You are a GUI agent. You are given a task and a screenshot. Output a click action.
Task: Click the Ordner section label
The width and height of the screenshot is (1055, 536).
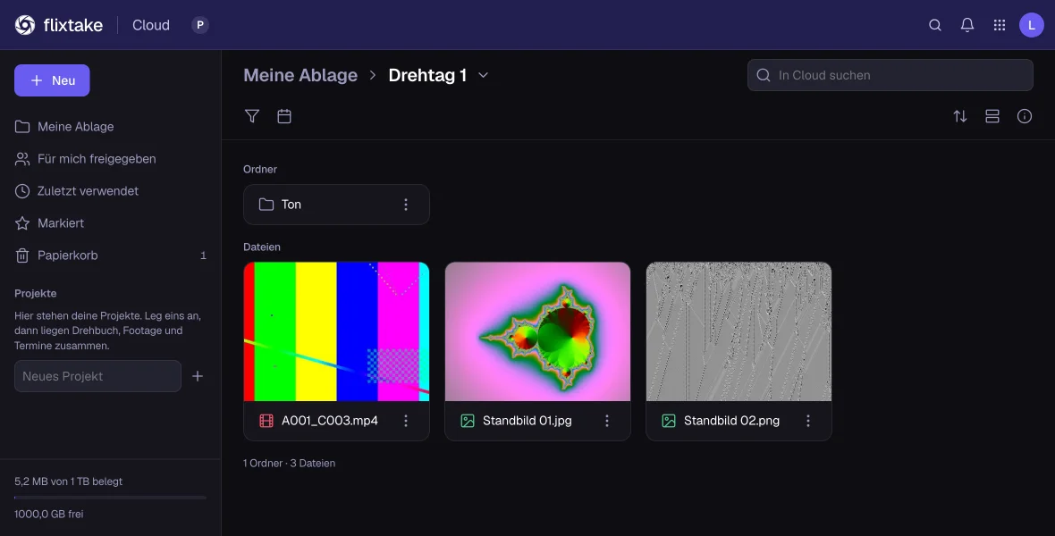click(259, 170)
